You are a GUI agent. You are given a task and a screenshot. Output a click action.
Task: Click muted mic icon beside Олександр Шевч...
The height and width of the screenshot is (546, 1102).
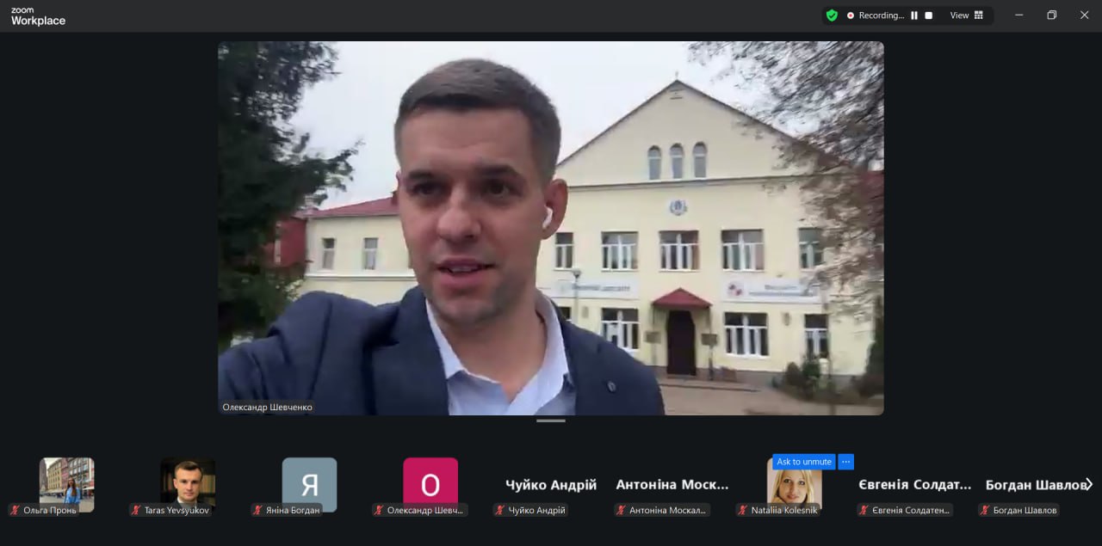[378, 510]
